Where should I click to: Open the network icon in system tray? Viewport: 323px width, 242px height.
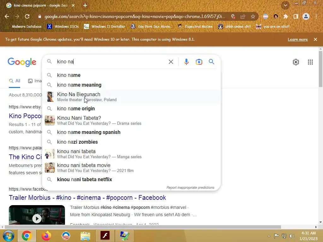coord(284,236)
